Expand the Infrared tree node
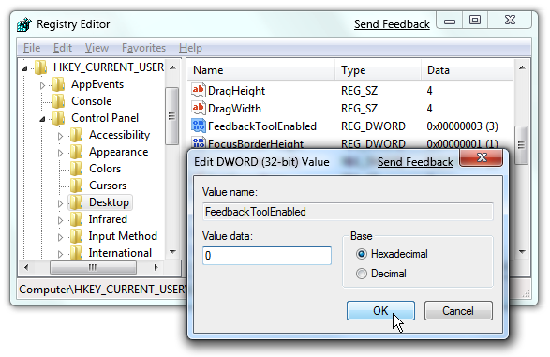The height and width of the screenshot is (357, 550). (x=60, y=220)
